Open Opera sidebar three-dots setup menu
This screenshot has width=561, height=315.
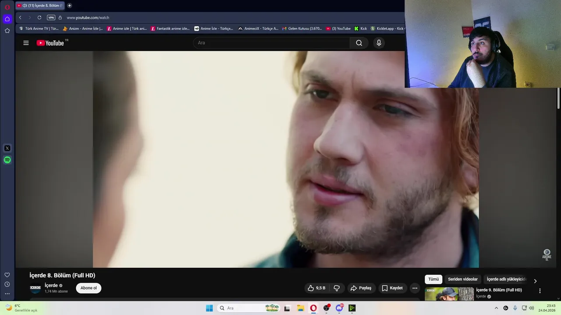pos(7,294)
